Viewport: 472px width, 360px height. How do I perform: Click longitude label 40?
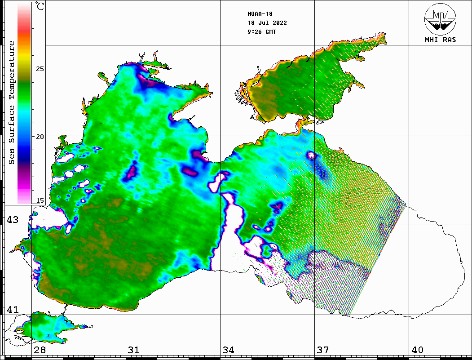(417, 350)
